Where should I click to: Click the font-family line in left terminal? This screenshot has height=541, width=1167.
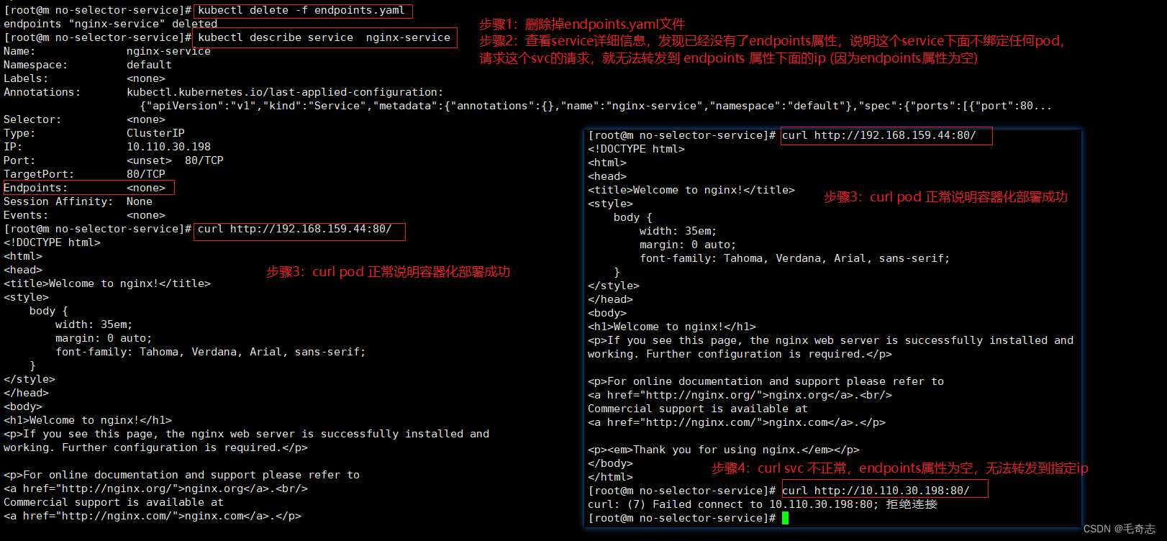click(x=211, y=352)
